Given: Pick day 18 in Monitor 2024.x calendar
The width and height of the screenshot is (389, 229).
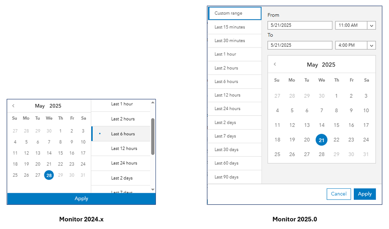Looking at the screenshot, I should pos(15,164).
